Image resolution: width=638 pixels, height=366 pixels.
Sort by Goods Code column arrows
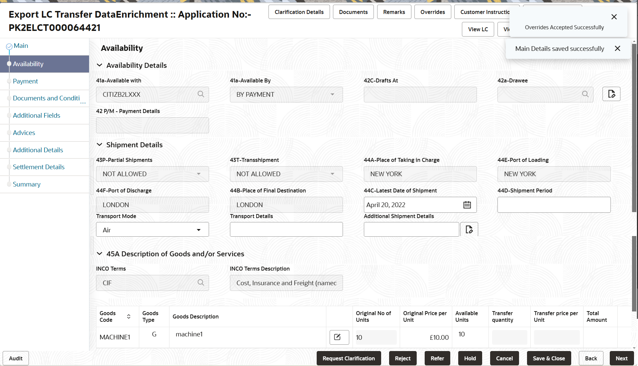pos(129,316)
